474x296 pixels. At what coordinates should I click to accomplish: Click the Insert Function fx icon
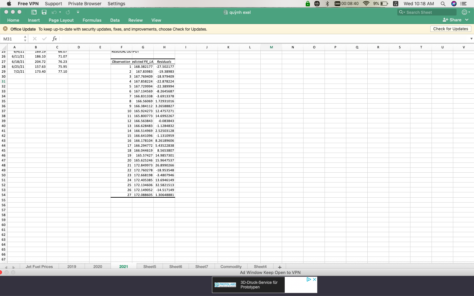pos(55,39)
